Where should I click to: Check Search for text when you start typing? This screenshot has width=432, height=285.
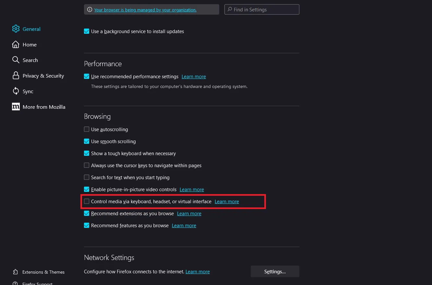tap(87, 177)
